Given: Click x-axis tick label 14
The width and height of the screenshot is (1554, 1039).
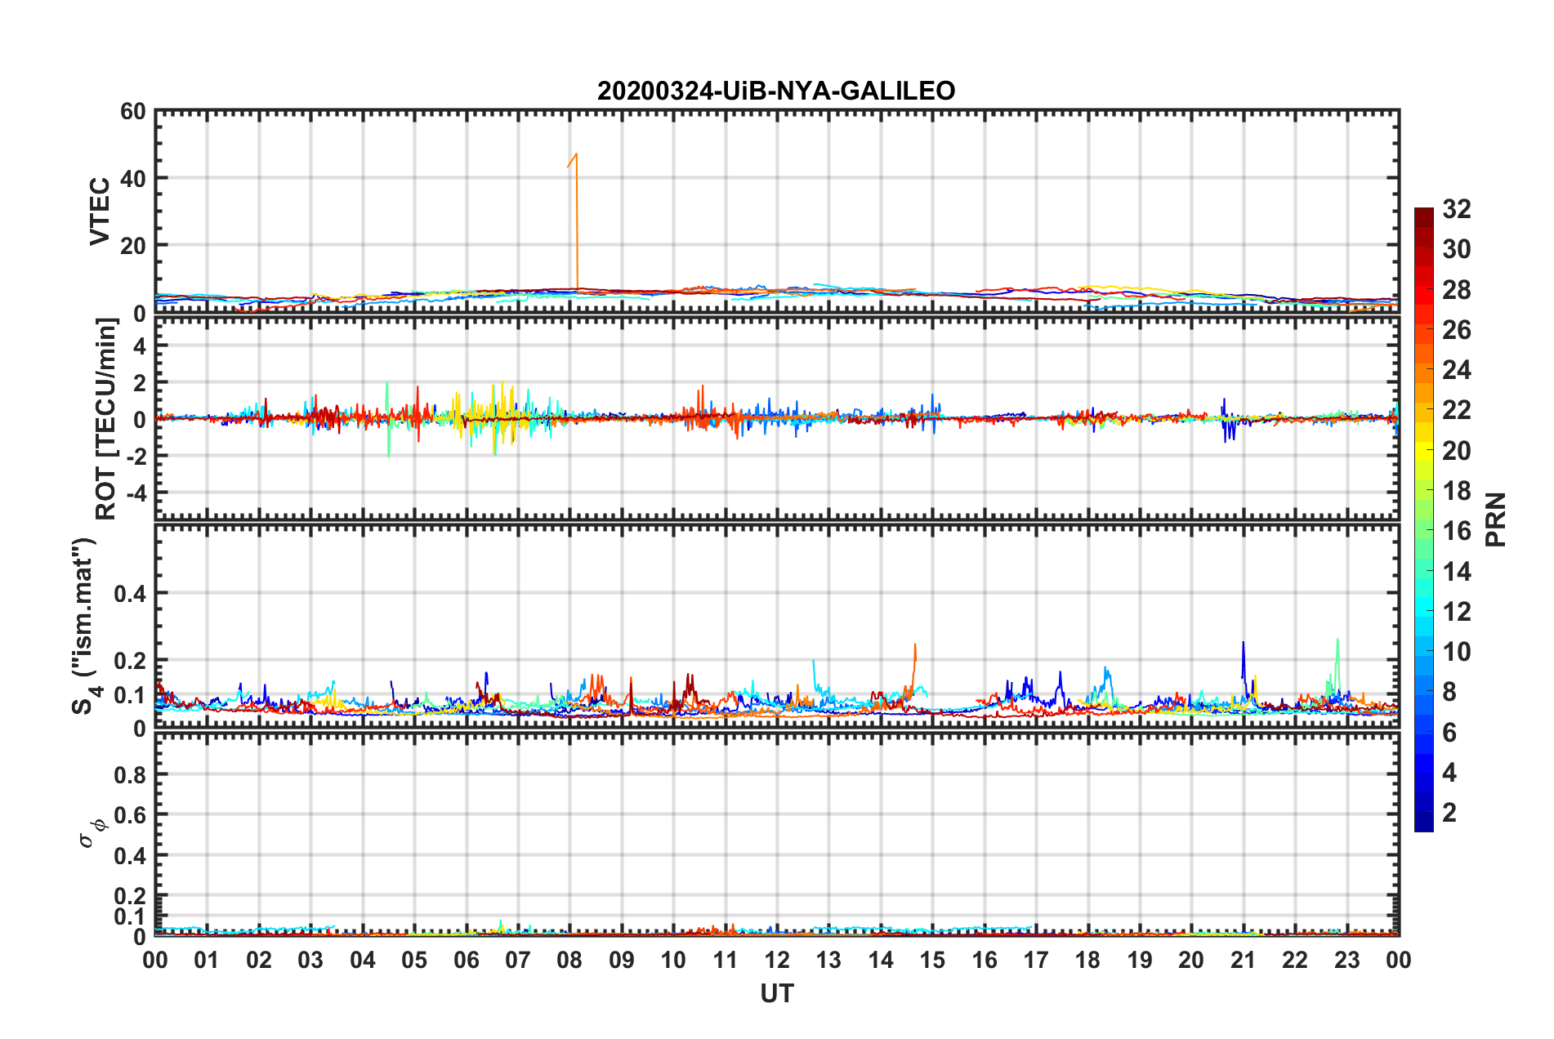Looking at the screenshot, I should point(881,960).
